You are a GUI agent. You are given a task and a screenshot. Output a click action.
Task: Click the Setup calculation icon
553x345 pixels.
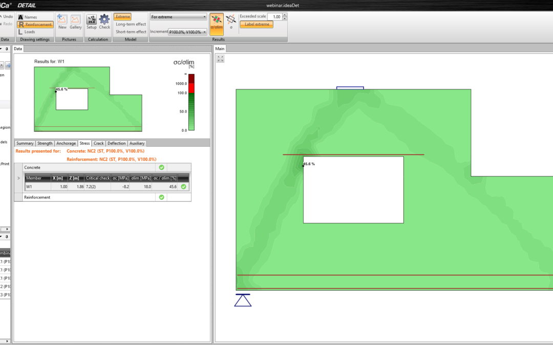(91, 20)
